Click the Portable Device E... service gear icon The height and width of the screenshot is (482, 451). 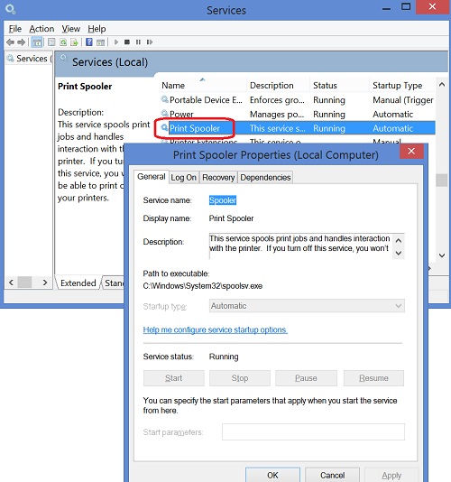pos(165,99)
